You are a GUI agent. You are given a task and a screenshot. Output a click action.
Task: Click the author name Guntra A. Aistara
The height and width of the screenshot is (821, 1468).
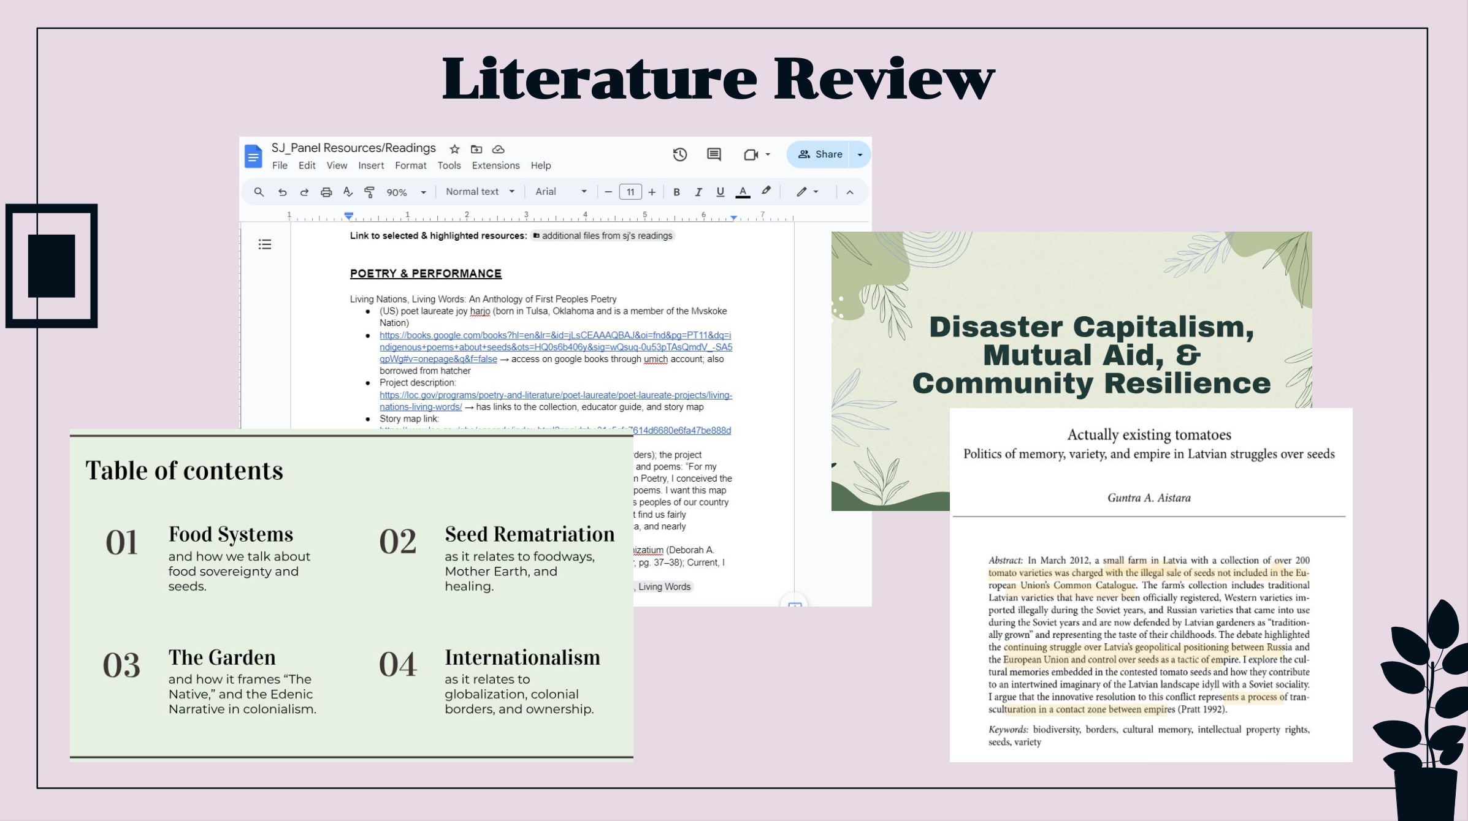click(1149, 498)
